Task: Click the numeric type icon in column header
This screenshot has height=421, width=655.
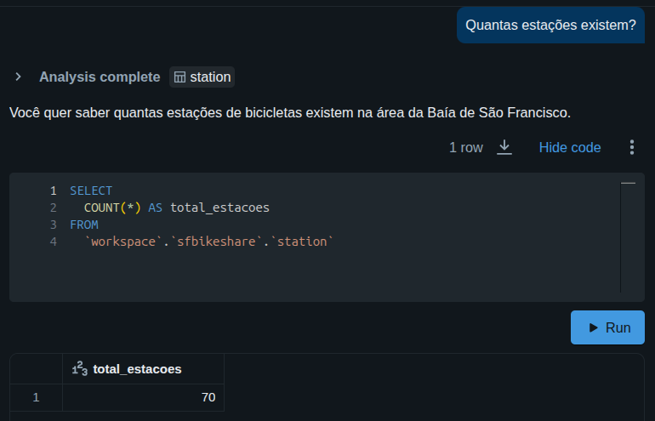Action: click(80, 369)
